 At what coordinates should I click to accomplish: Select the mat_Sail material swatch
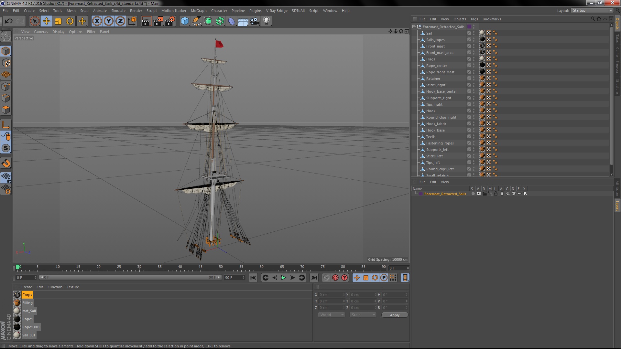click(x=17, y=311)
